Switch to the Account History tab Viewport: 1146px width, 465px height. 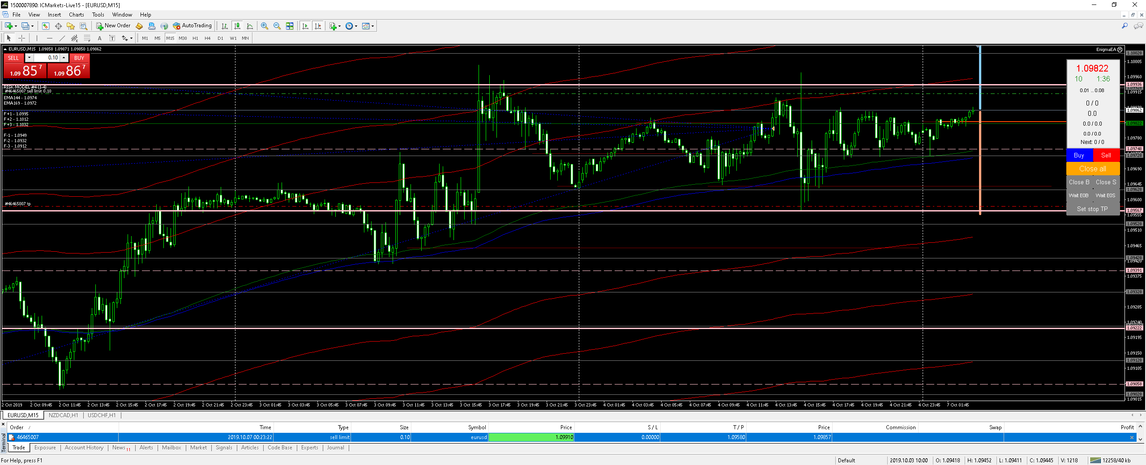(x=84, y=448)
